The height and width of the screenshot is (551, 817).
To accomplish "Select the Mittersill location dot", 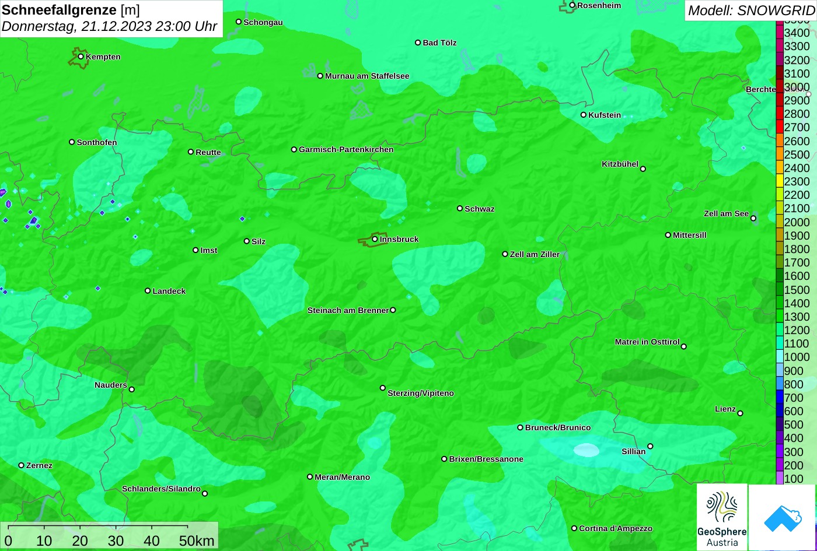I will (x=668, y=235).
